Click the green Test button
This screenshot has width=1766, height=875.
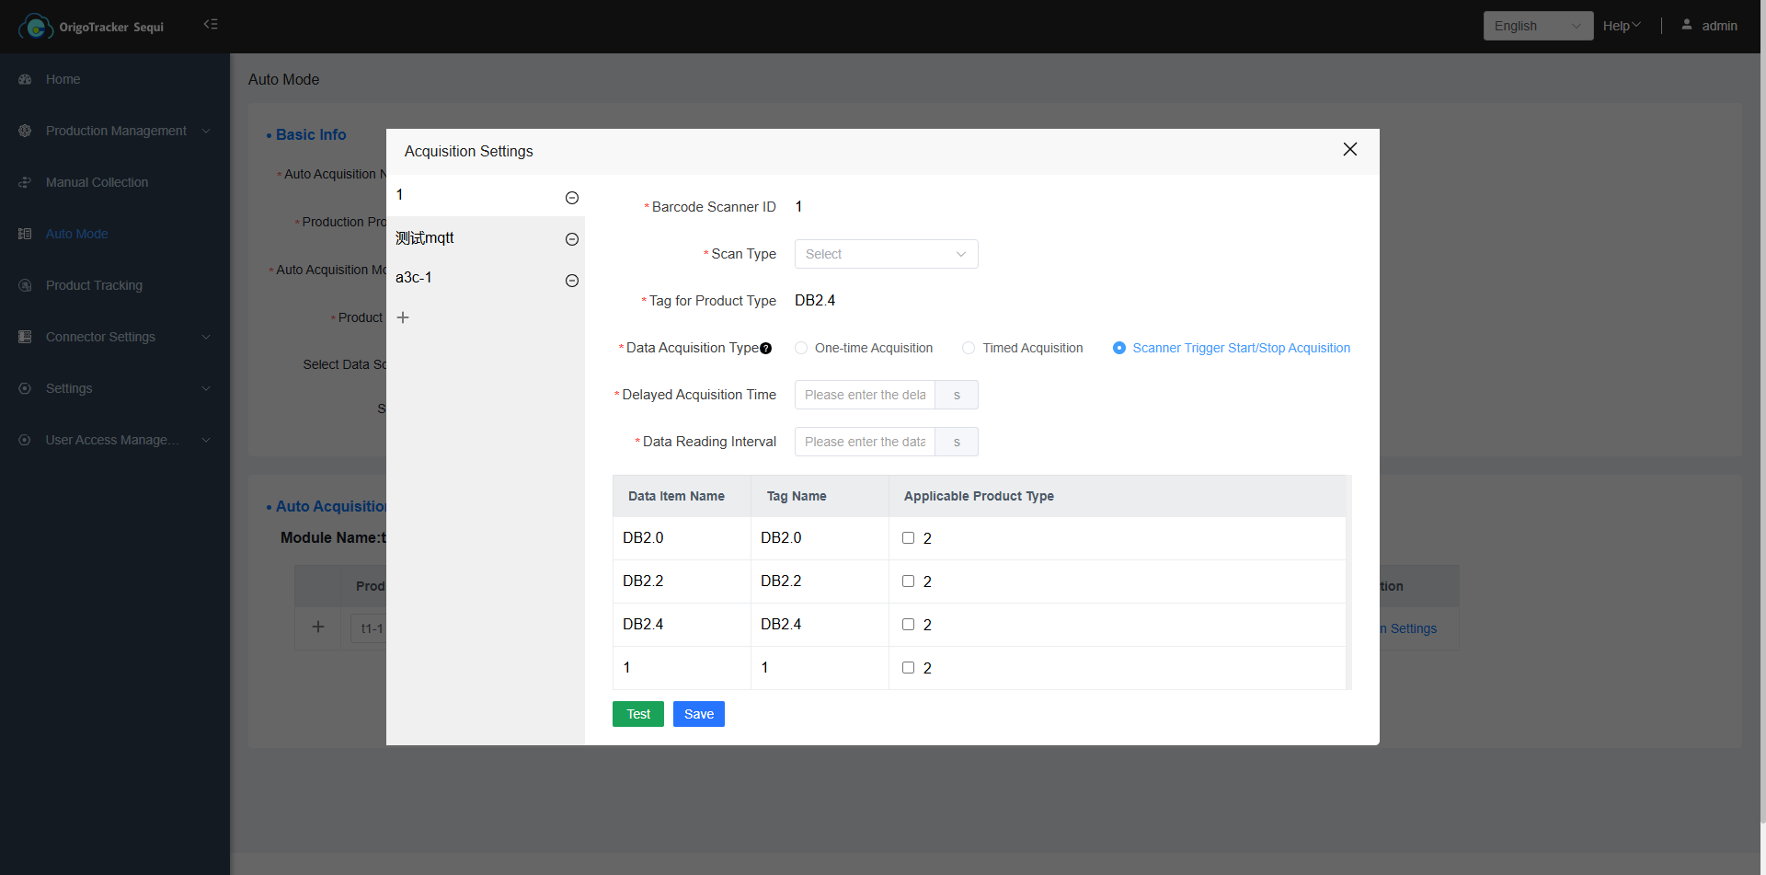point(637,714)
